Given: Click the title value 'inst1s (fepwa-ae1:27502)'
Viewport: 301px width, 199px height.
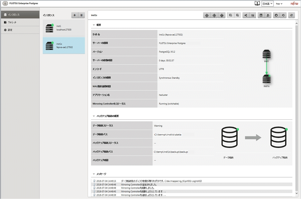Looking at the screenshot, I should pos(171,35).
